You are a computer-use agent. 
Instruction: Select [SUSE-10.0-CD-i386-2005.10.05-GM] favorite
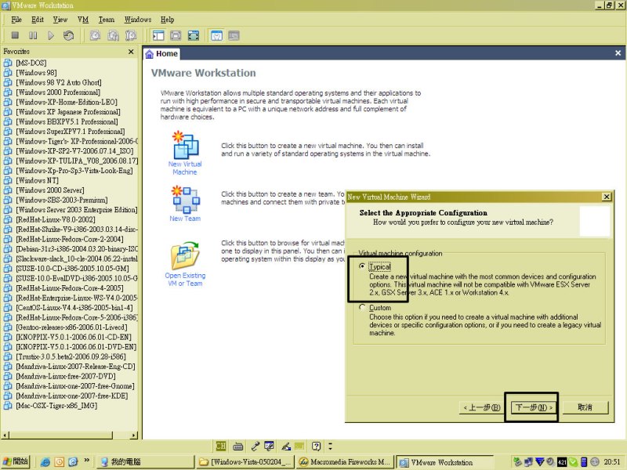pos(72,269)
